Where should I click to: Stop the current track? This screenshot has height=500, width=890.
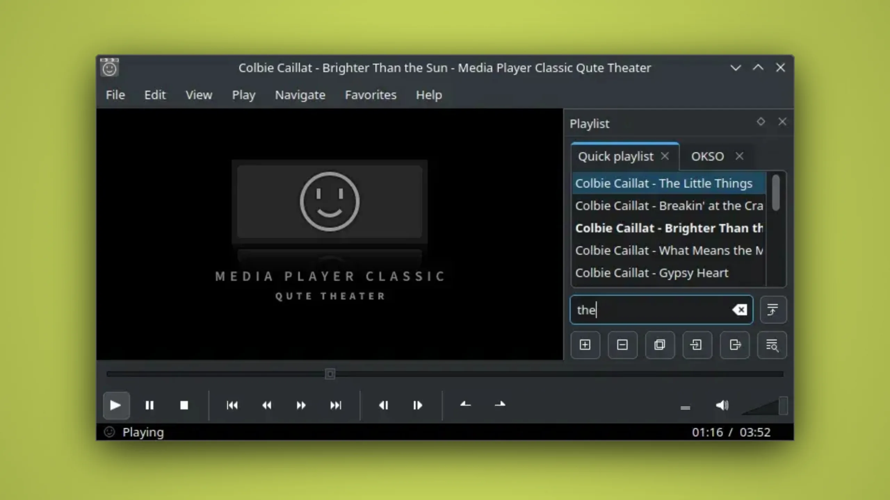click(184, 405)
